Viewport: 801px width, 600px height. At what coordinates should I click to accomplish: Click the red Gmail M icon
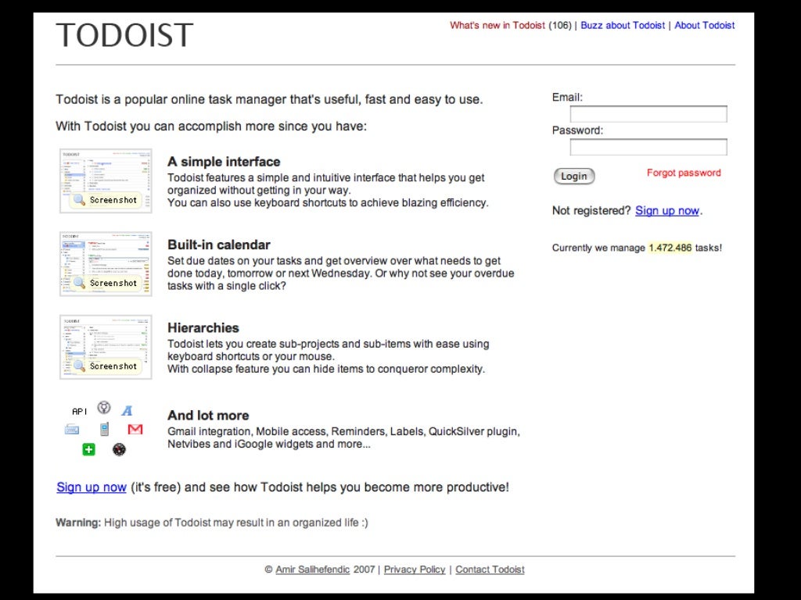135,430
